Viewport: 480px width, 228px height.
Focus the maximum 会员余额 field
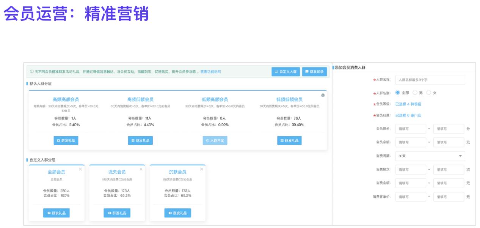pyautogui.click(x=449, y=142)
